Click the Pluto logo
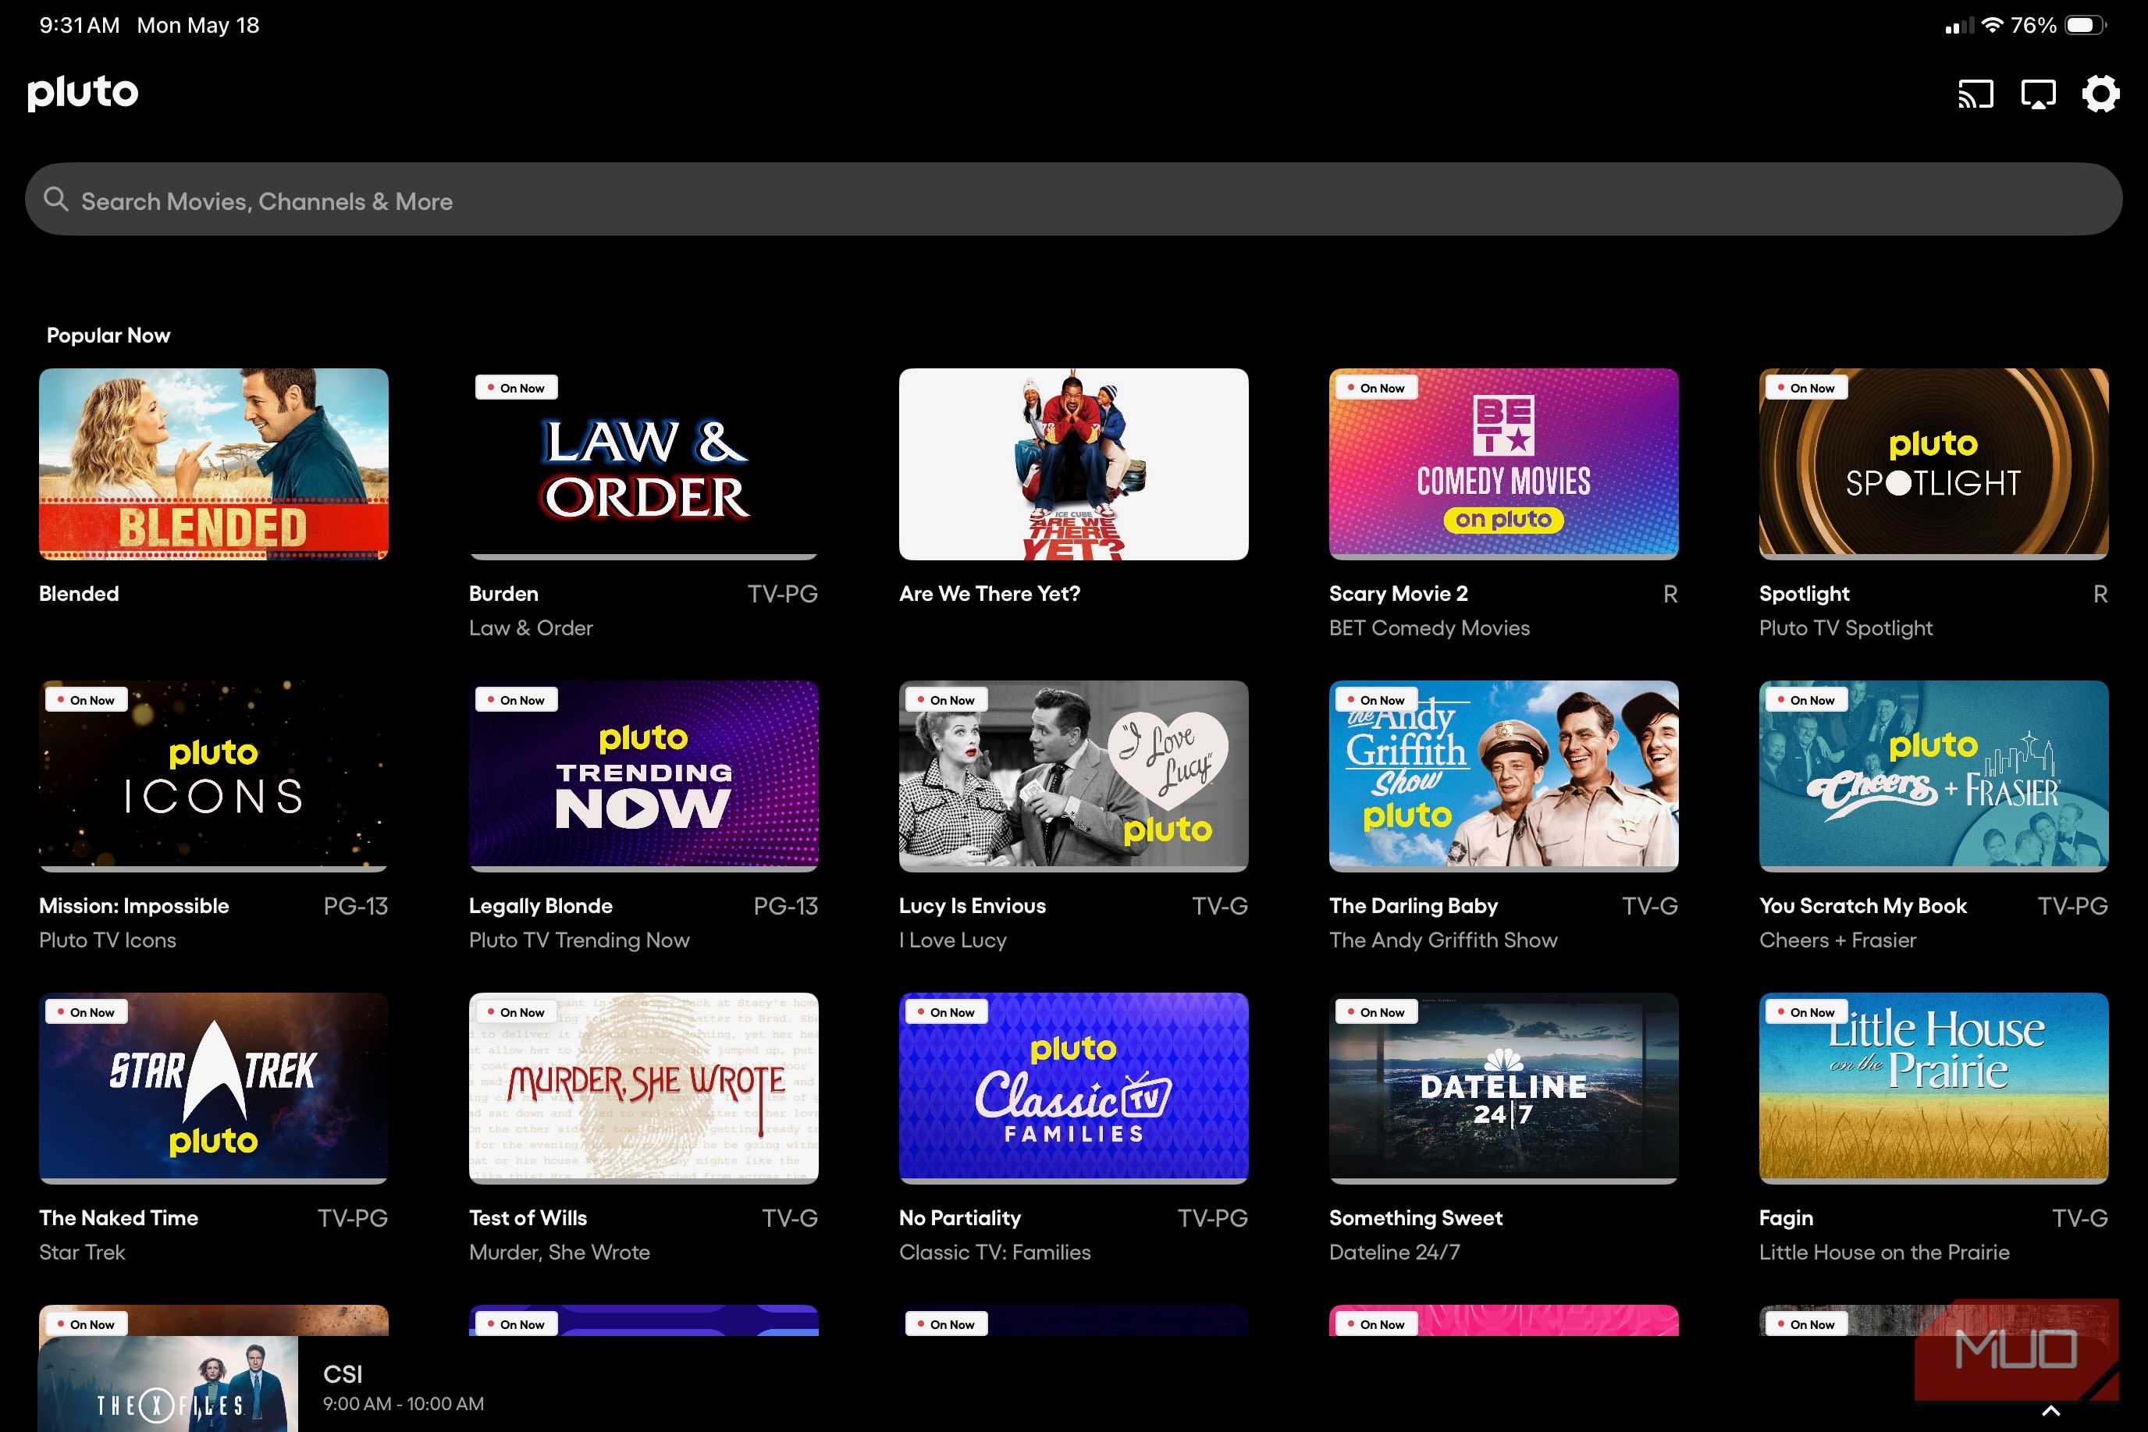 point(82,92)
